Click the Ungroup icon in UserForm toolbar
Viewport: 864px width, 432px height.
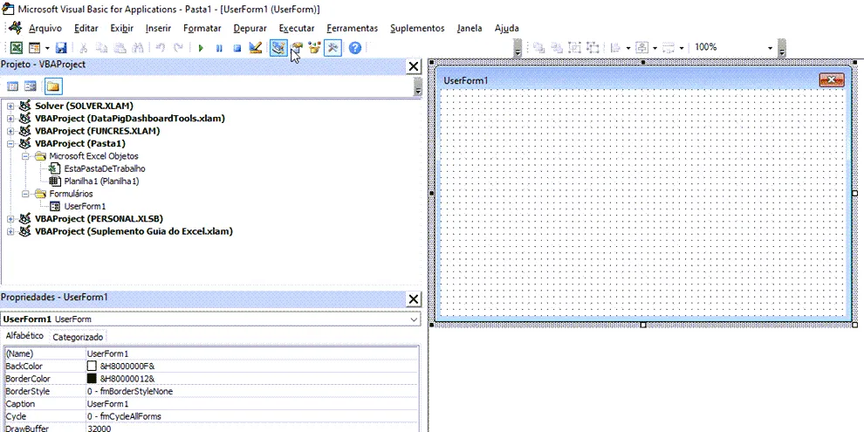tap(593, 48)
